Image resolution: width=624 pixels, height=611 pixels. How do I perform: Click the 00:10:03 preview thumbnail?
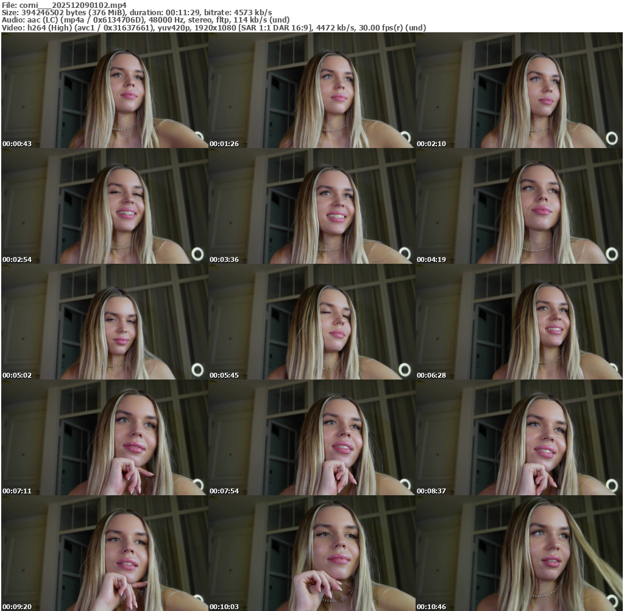point(311,553)
